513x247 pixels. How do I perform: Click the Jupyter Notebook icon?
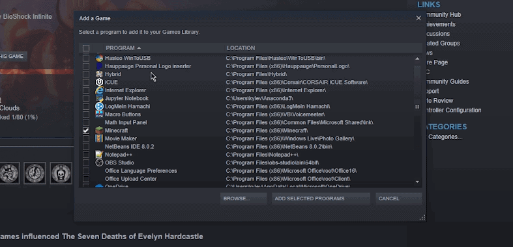click(x=99, y=98)
